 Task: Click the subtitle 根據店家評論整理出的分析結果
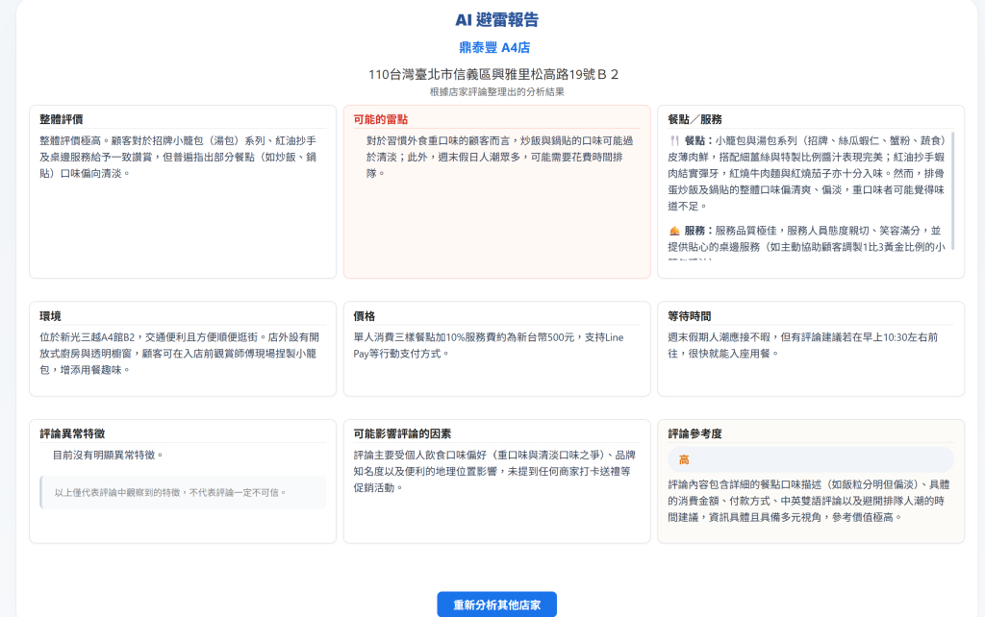tap(496, 91)
